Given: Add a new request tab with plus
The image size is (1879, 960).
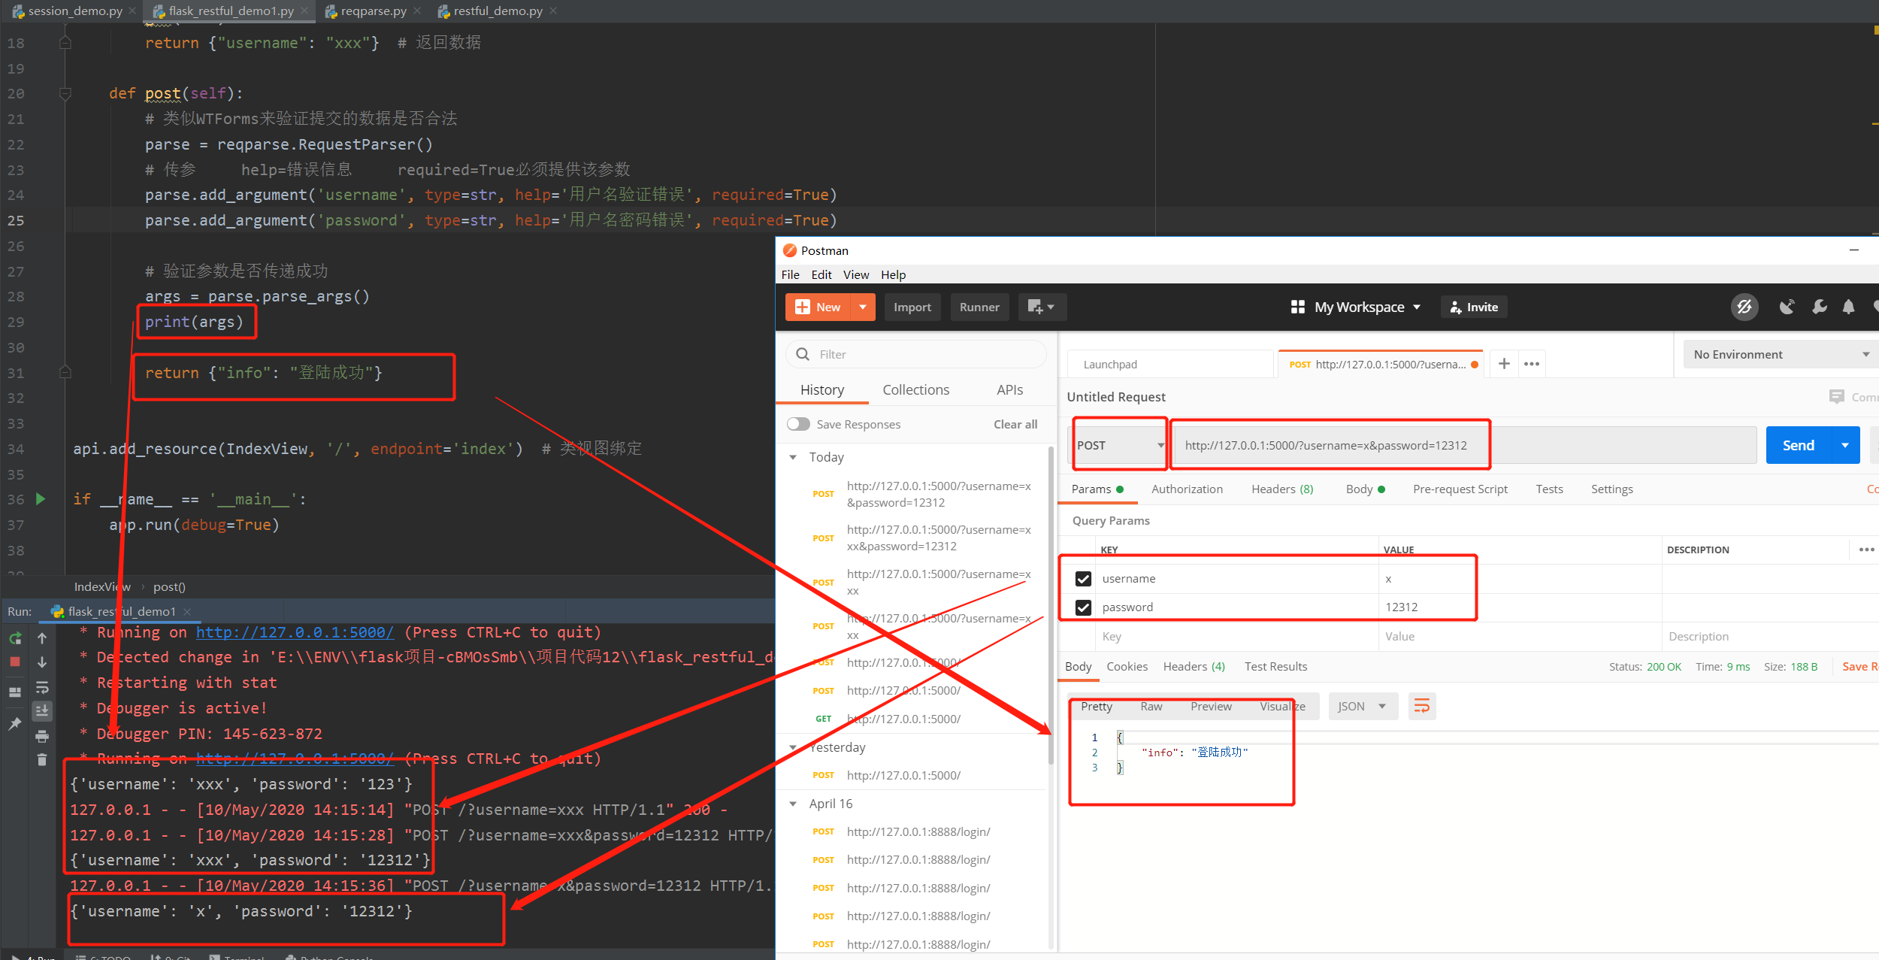Looking at the screenshot, I should coord(1504,364).
